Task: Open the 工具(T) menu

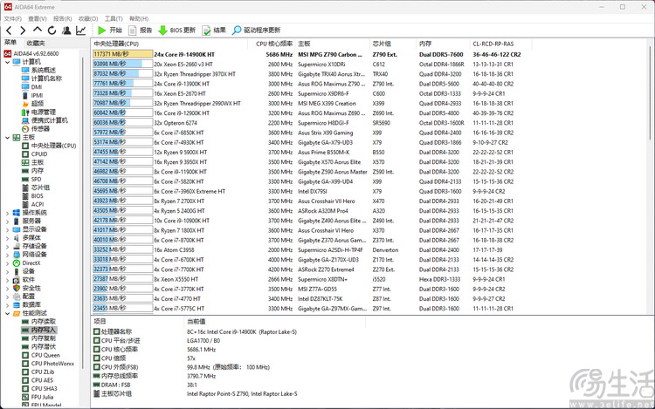Action: 114,18
